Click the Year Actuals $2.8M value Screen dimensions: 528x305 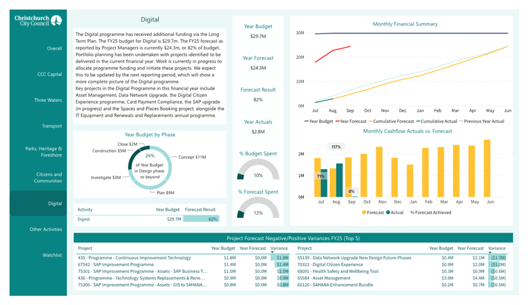coord(258,131)
